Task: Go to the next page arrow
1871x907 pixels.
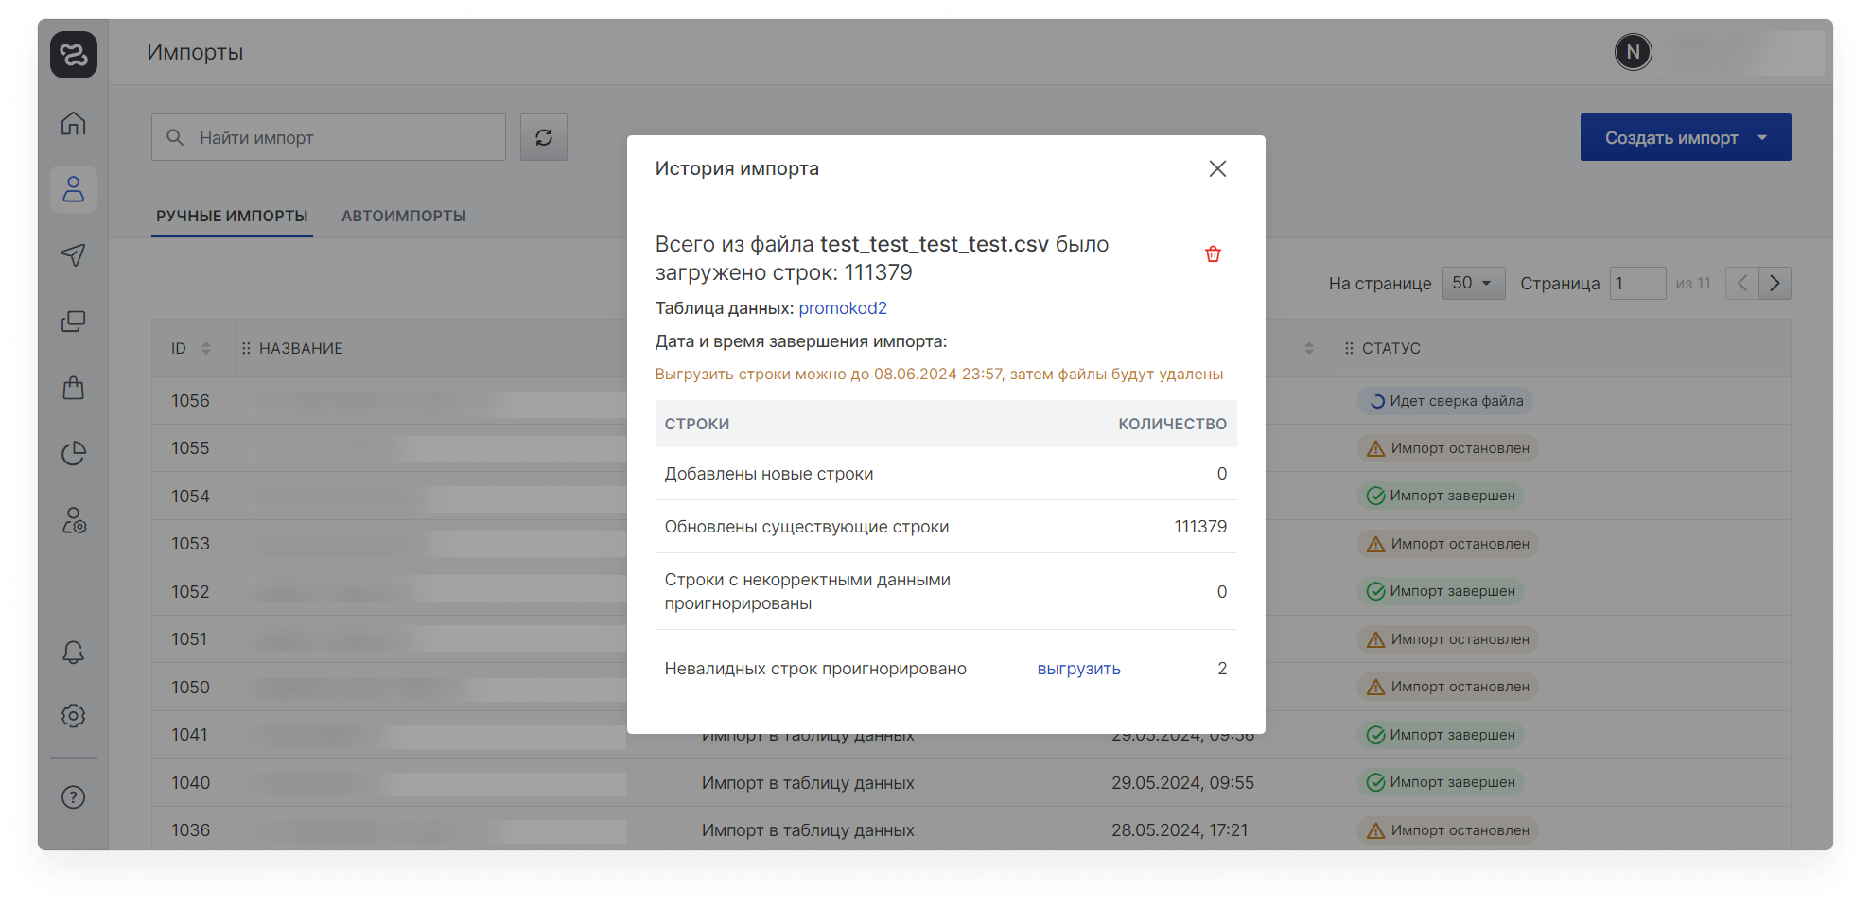Action: pyautogui.click(x=1775, y=284)
